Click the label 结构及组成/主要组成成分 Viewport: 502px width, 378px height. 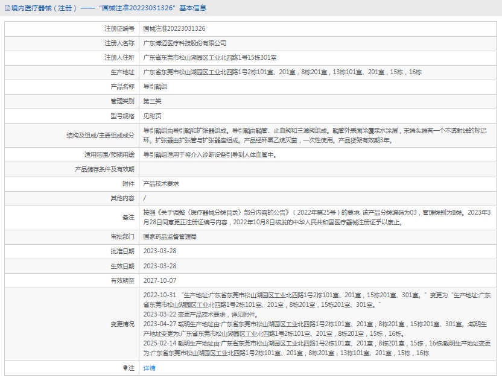(101, 135)
